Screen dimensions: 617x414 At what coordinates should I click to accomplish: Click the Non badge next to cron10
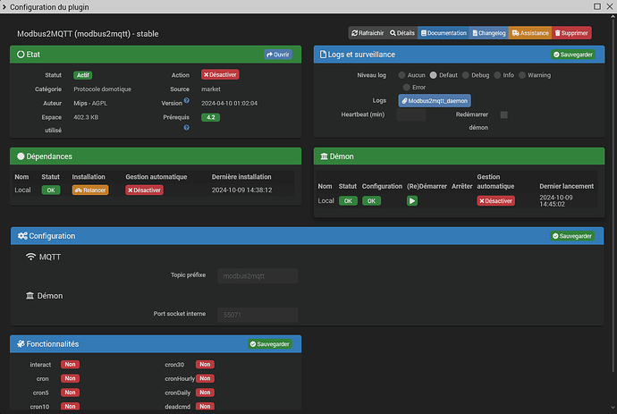coord(70,406)
